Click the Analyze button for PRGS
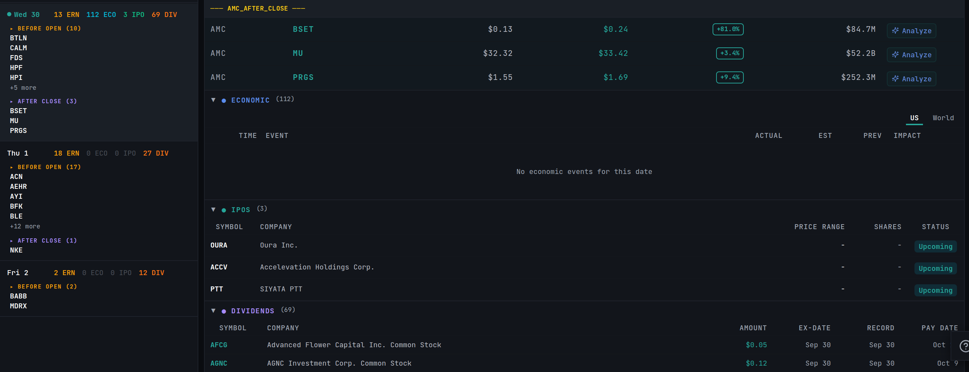Viewport: 969px width, 372px height. pyautogui.click(x=911, y=79)
